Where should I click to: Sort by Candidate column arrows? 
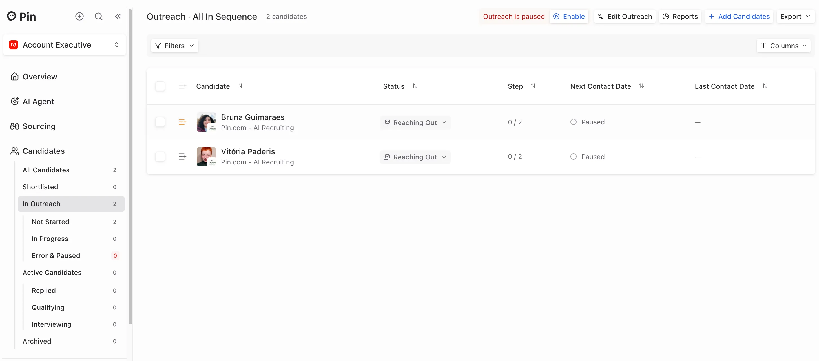(240, 86)
